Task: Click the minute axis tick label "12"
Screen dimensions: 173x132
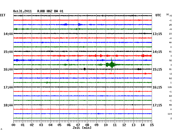Action: tap(124, 125)
